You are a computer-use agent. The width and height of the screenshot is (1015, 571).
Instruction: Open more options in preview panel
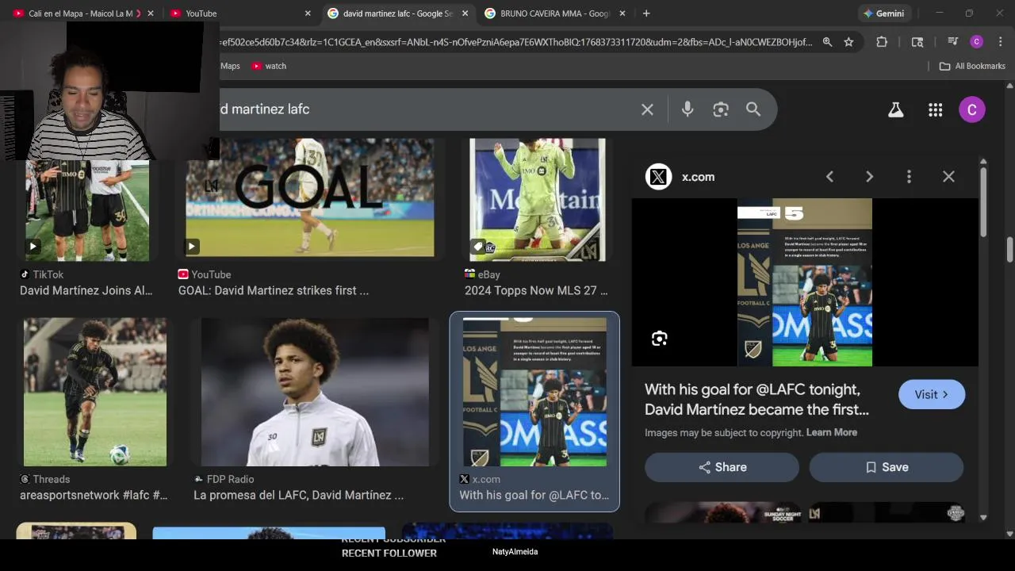coord(909,177)
